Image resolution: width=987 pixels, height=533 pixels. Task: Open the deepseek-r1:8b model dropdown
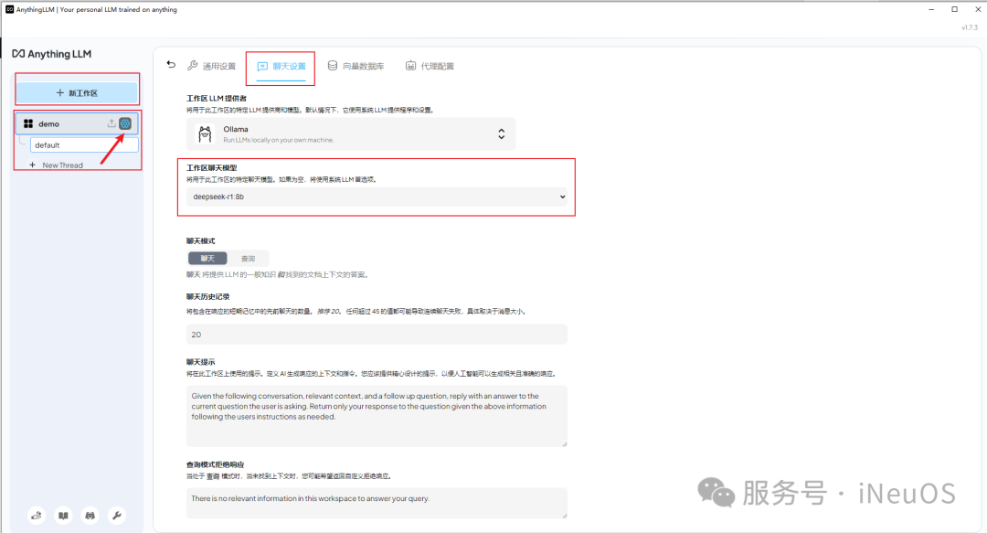[377, 197]
